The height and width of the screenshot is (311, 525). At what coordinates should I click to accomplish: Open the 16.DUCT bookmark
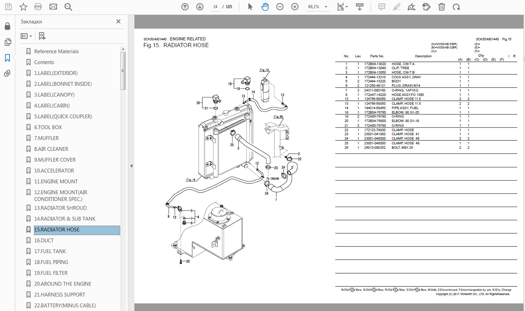tap(44, 240)
